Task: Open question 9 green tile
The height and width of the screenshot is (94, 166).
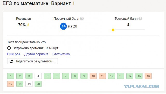Action: (84, 76)
